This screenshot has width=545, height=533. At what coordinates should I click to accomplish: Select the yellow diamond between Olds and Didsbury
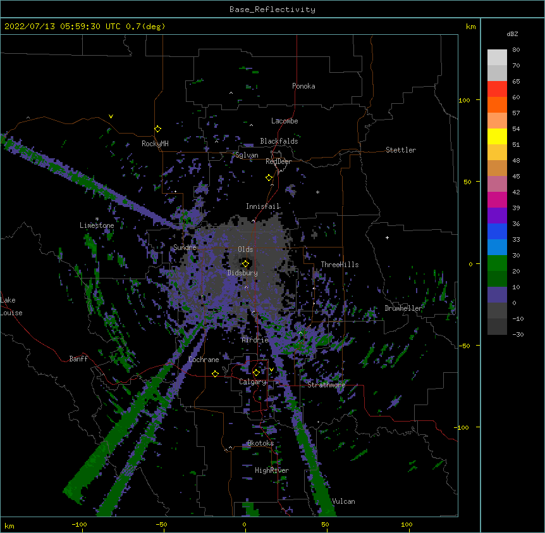pos(246,264)
